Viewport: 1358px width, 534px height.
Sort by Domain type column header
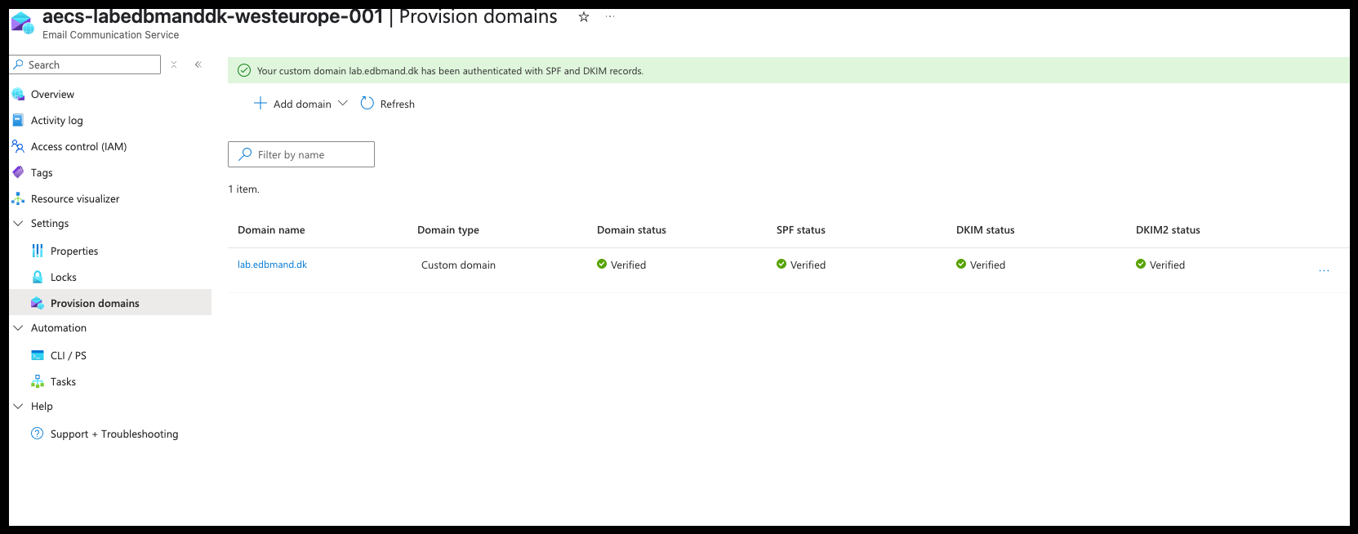(x=448, y=229)
